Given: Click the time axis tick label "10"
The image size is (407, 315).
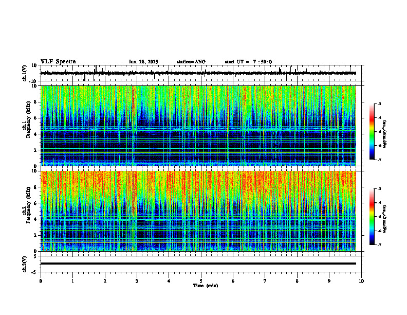Looking at the screenshot, I should click(x=361, y=281).
